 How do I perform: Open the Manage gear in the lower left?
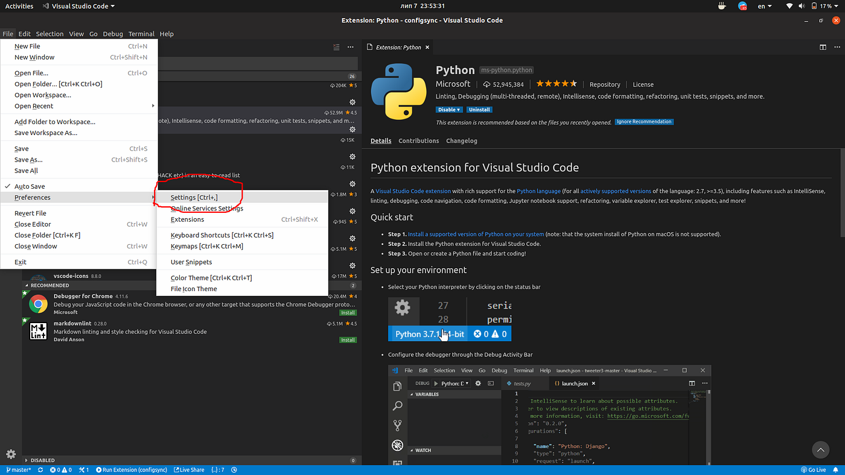10,454
